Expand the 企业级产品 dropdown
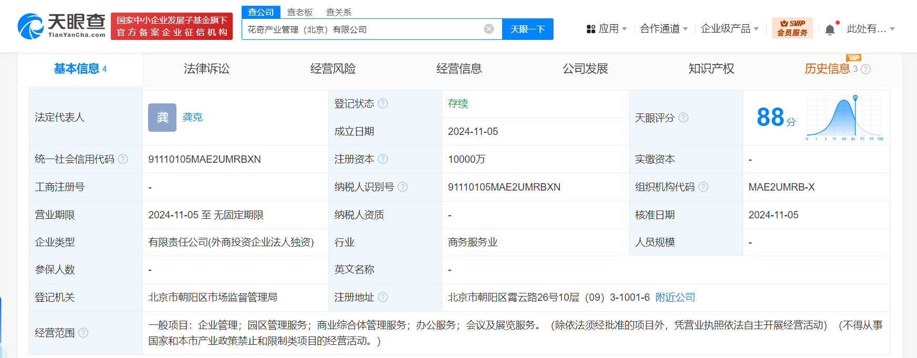This screenshot has height=358, width=917. 730,29
